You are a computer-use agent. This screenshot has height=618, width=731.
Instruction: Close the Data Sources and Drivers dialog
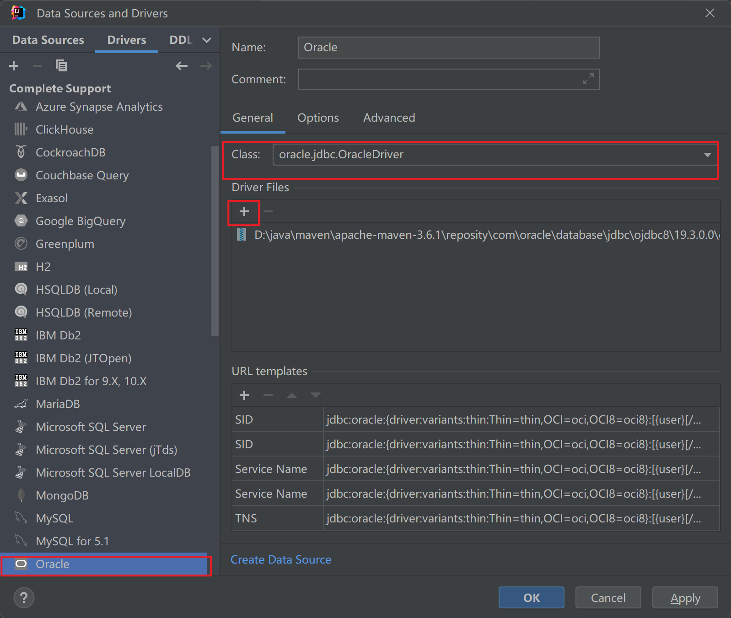[x=709, y=13]
